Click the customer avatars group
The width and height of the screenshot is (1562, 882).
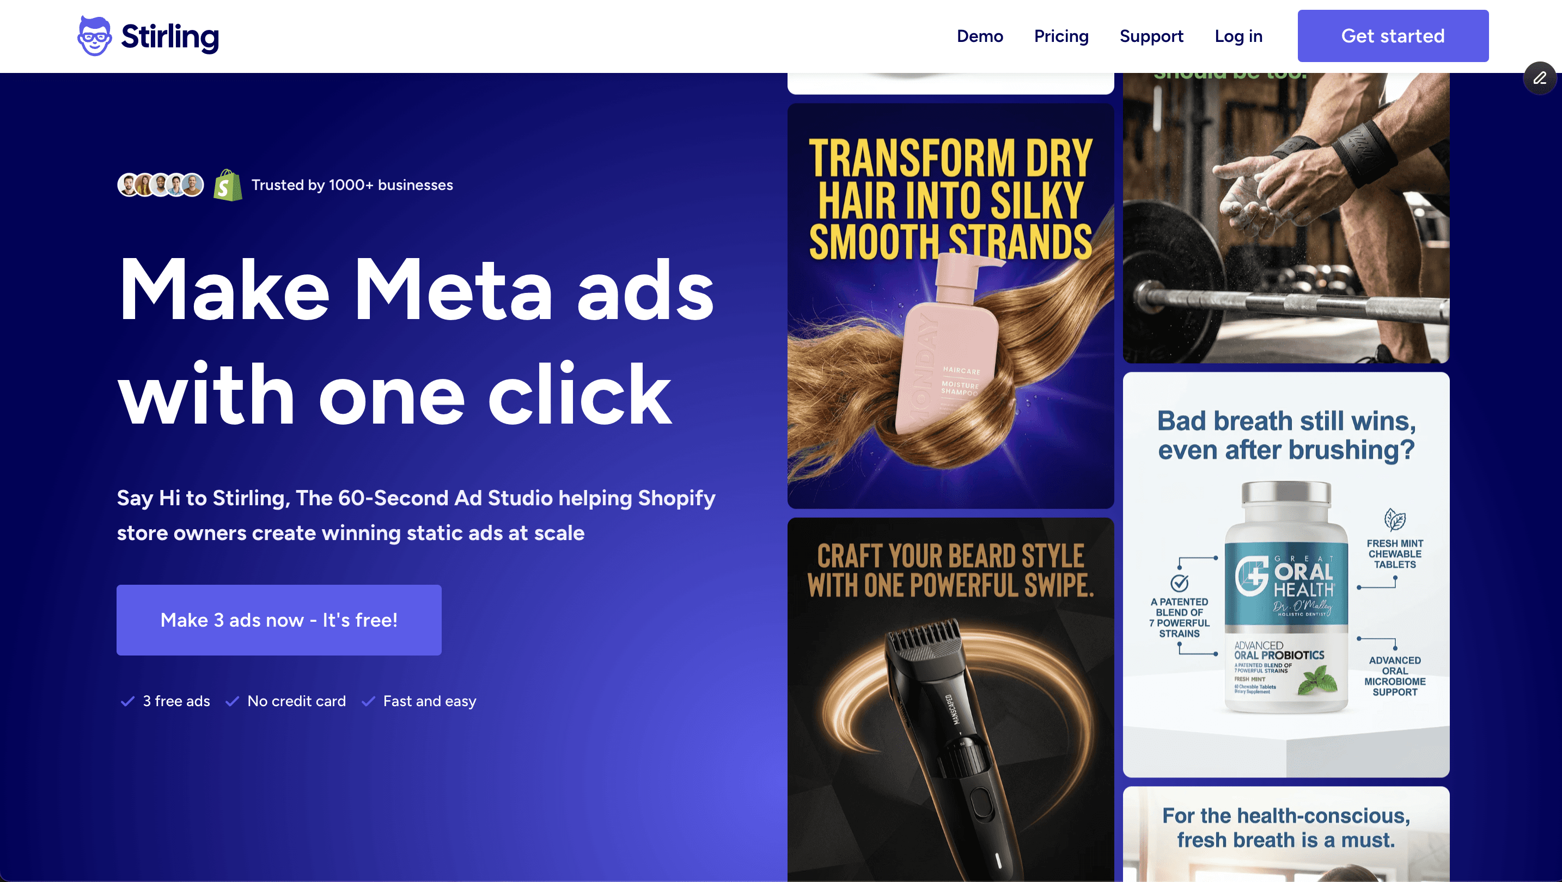coord(160,185)
